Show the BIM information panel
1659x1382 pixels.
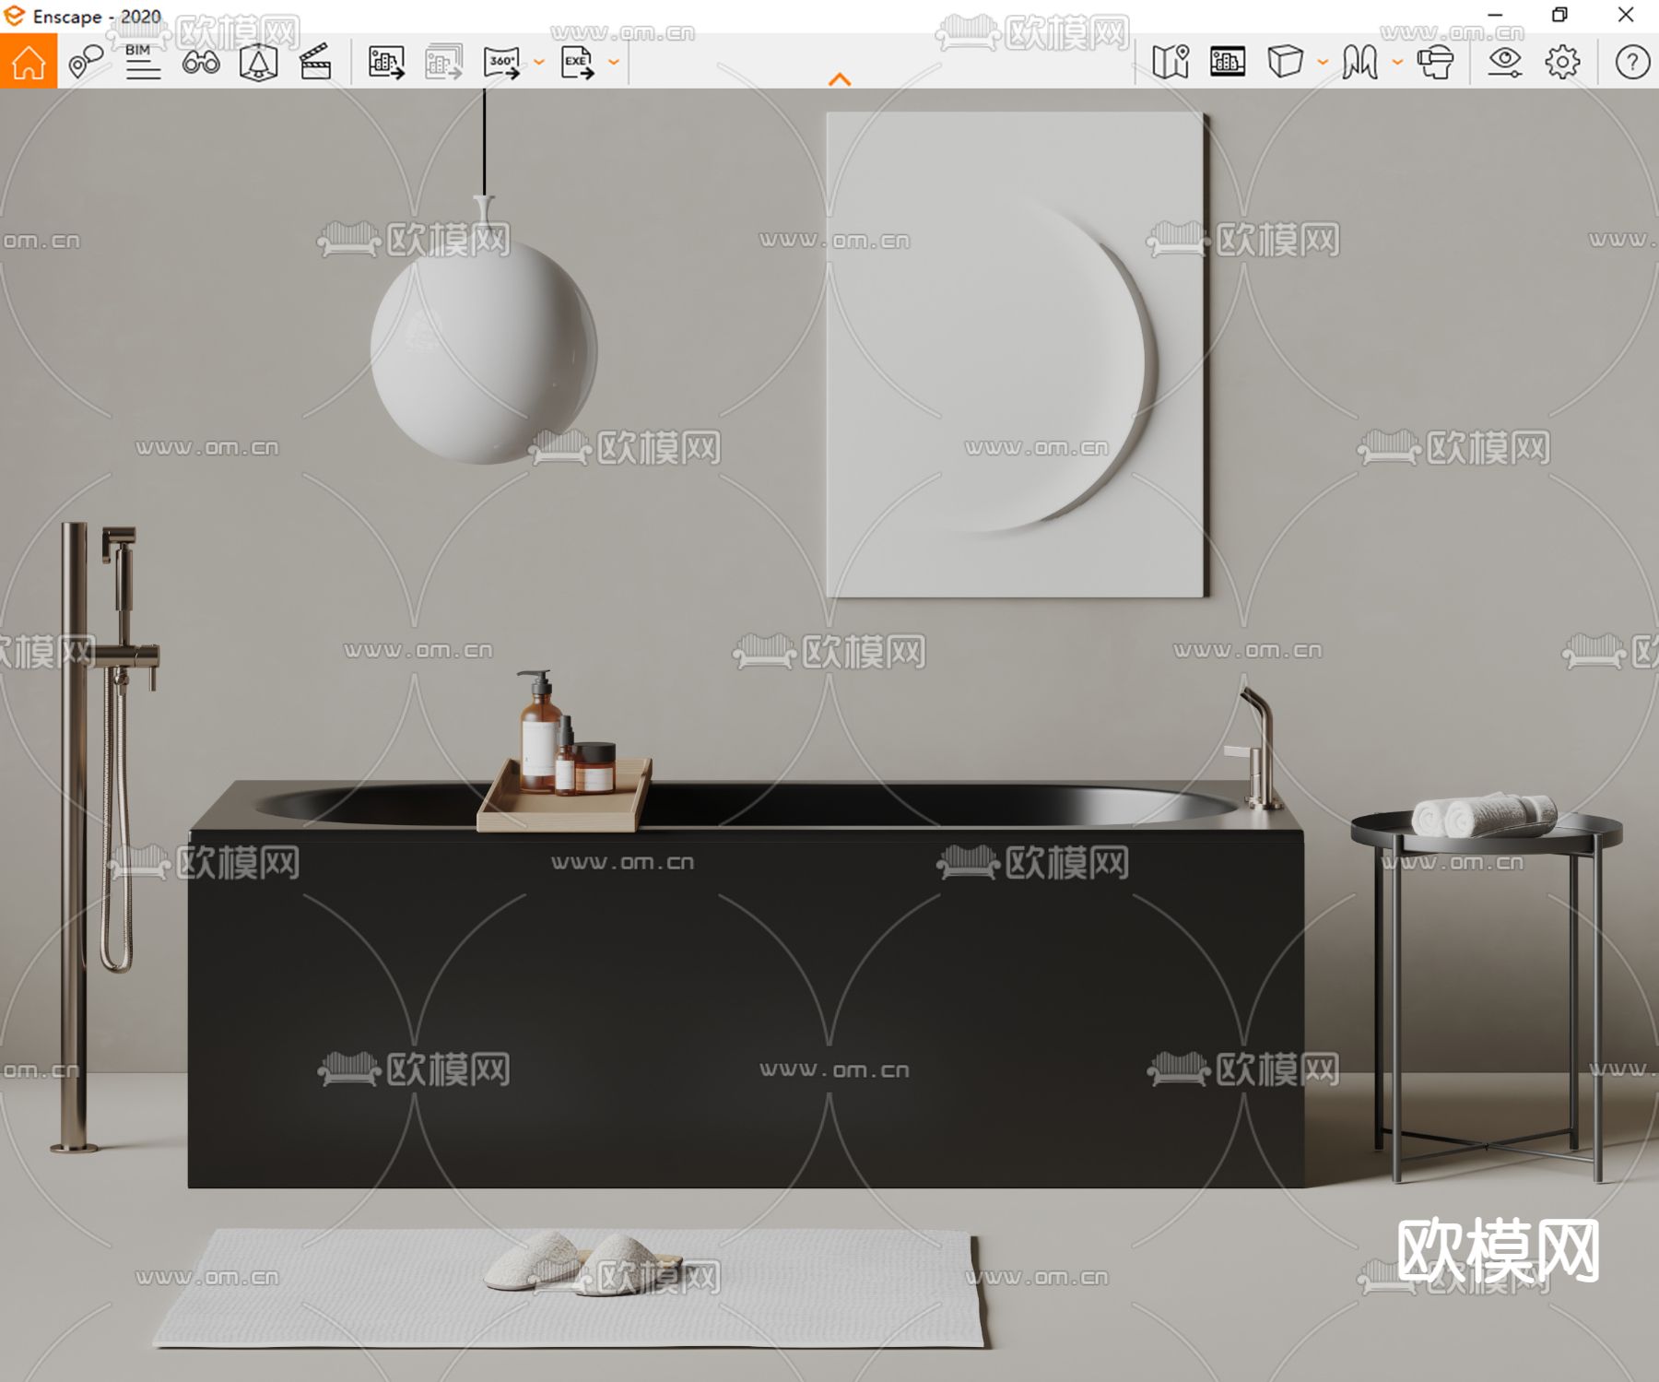[143, 62]
